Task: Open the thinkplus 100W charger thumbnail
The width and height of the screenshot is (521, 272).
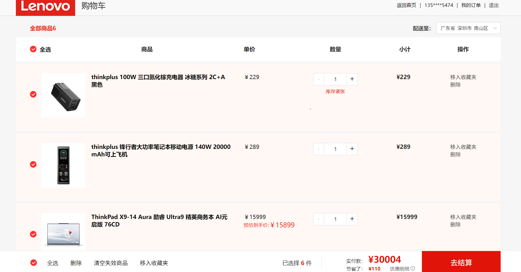Action: (63, 95)
